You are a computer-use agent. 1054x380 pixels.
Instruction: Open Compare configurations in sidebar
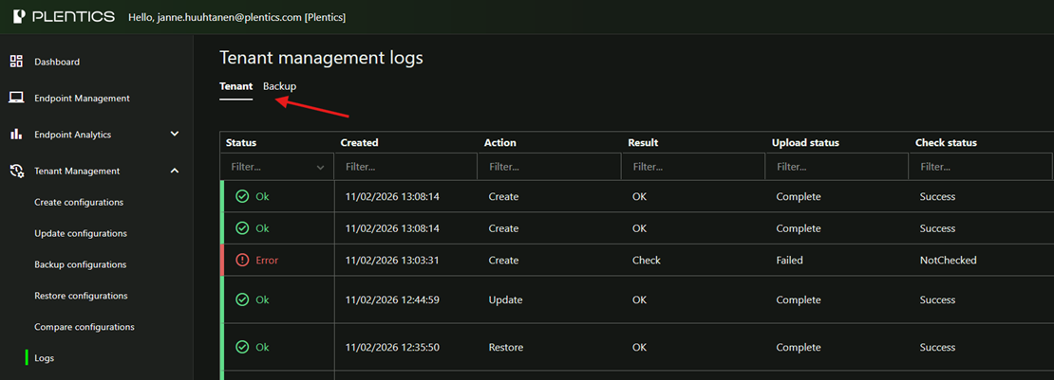coord(85,327)
